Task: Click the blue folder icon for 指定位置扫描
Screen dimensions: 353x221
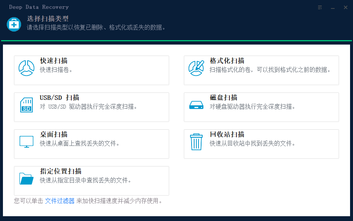Action: coord(26,178)
